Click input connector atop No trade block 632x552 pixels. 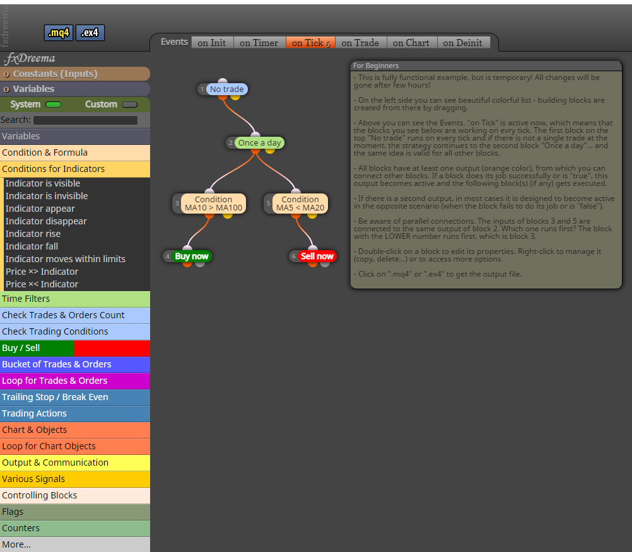tap(223, 81)
